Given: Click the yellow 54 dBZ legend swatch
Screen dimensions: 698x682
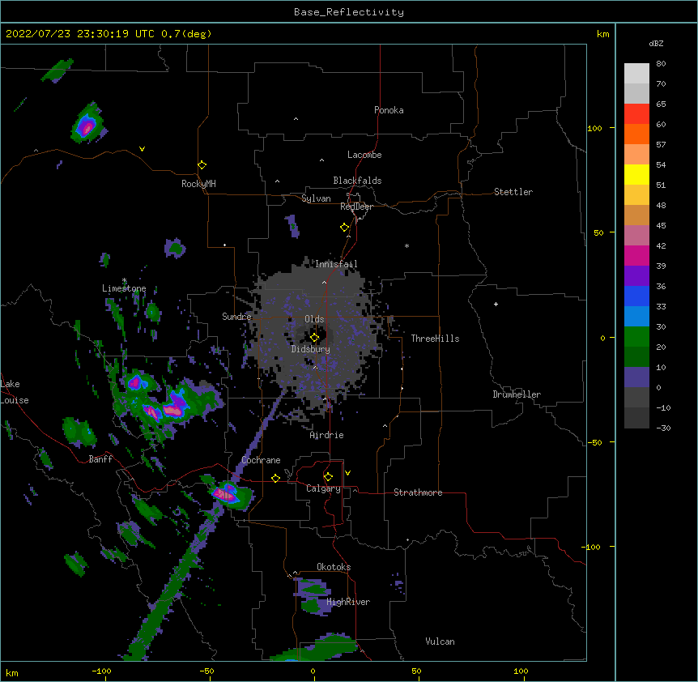Looking at the screenshot, I should point(636,174).
